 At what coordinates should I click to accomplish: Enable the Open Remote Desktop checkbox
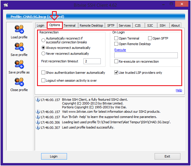coord(116,44)
